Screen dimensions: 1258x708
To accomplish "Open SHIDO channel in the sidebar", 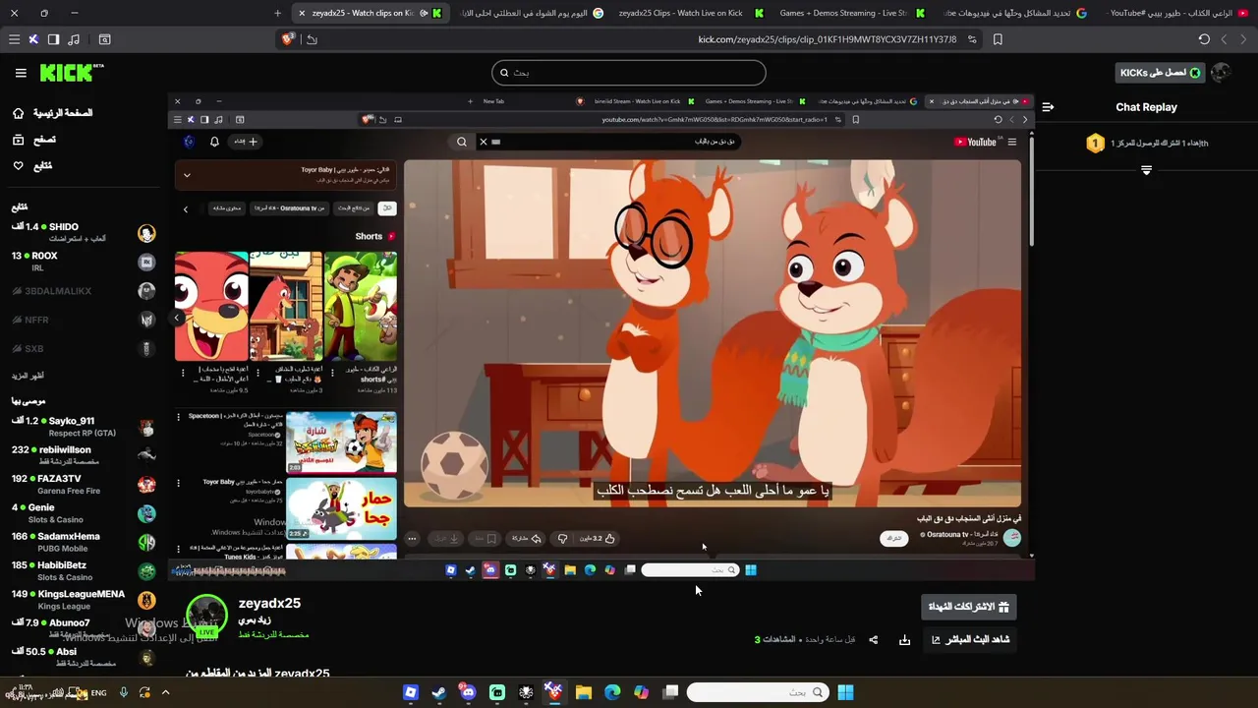I will [84, 233].
